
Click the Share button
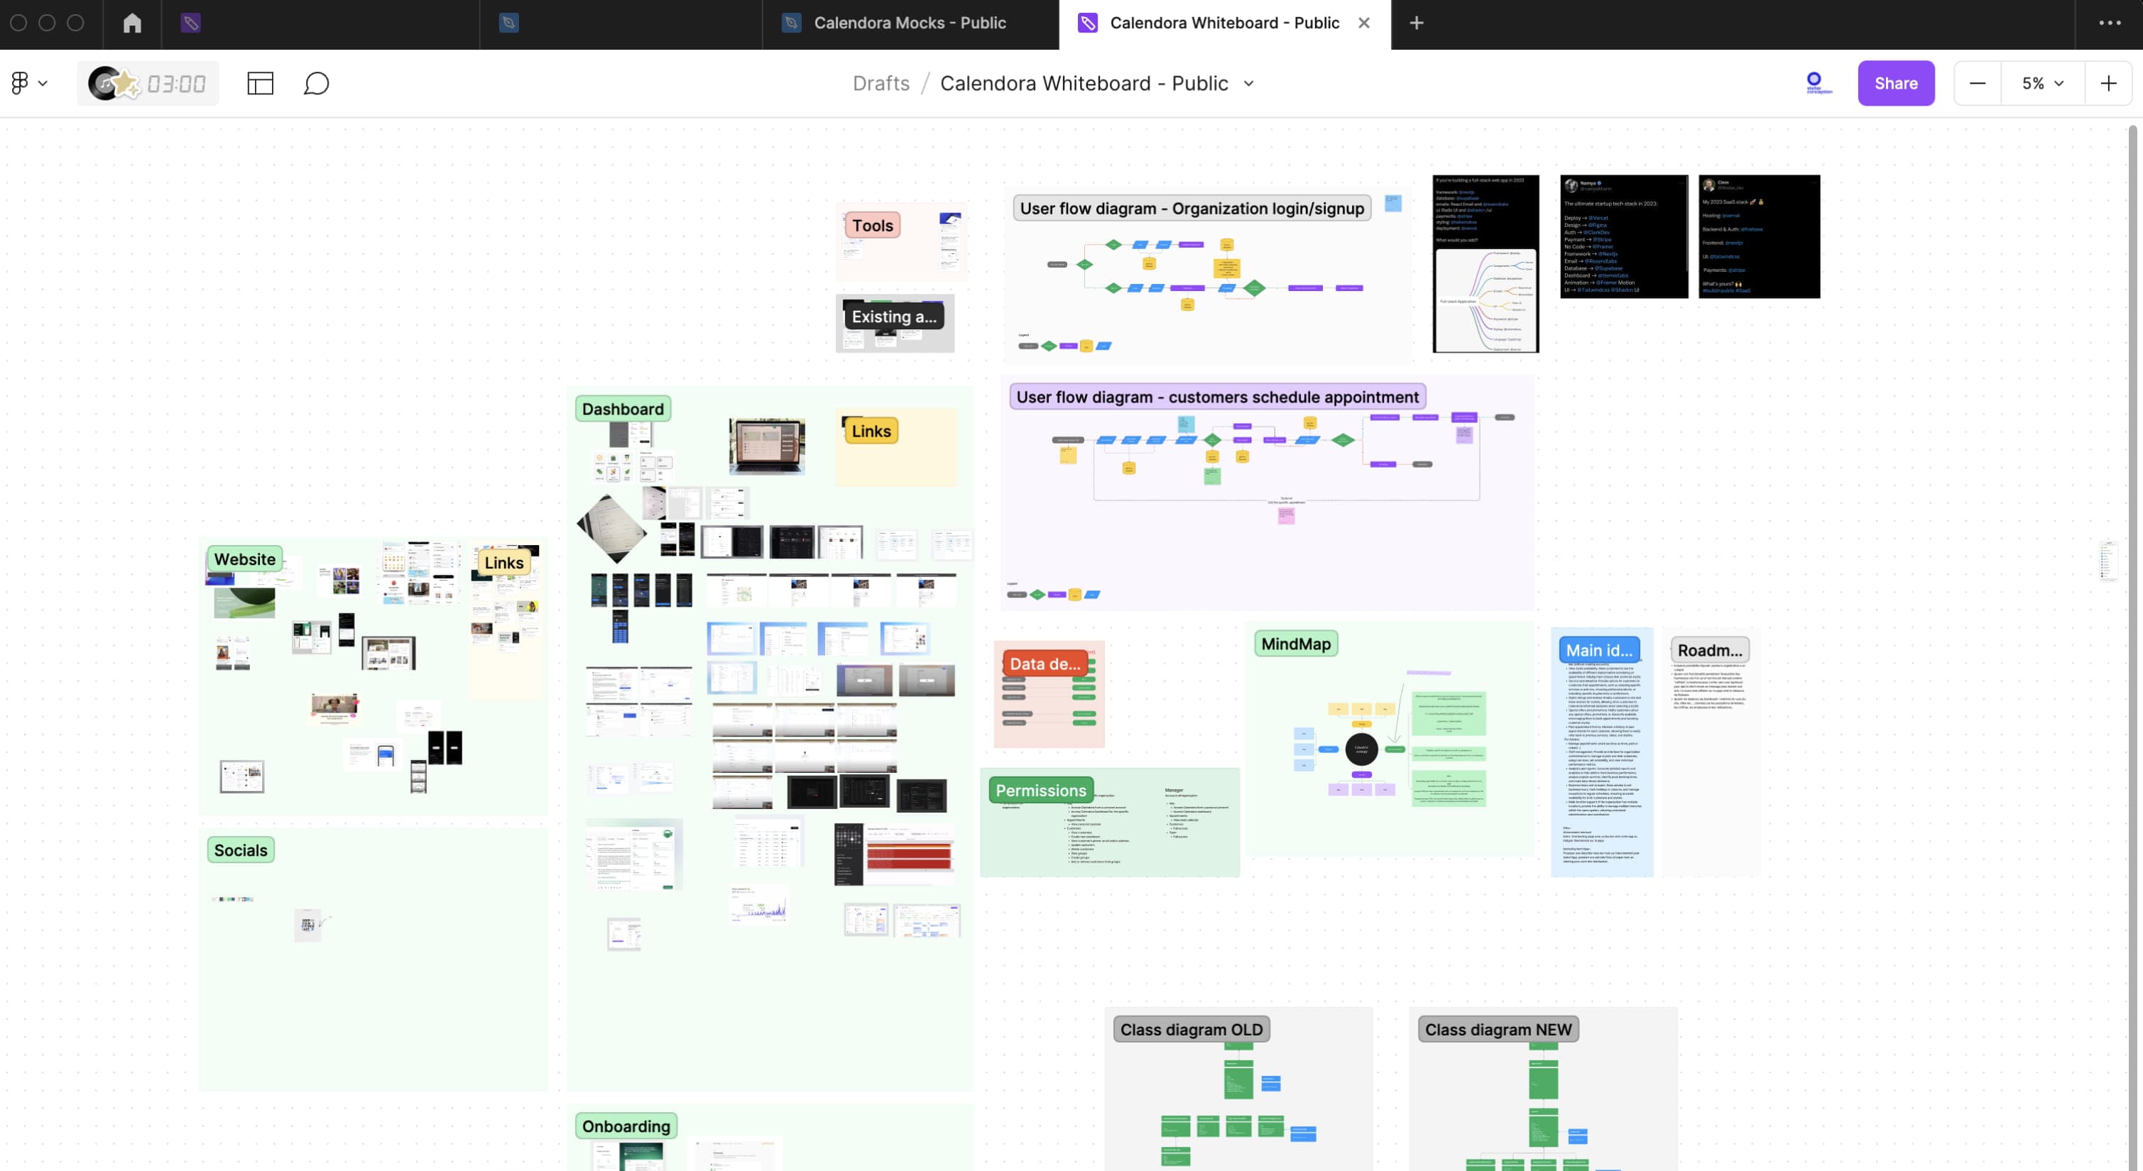(x=1896, y=83)
